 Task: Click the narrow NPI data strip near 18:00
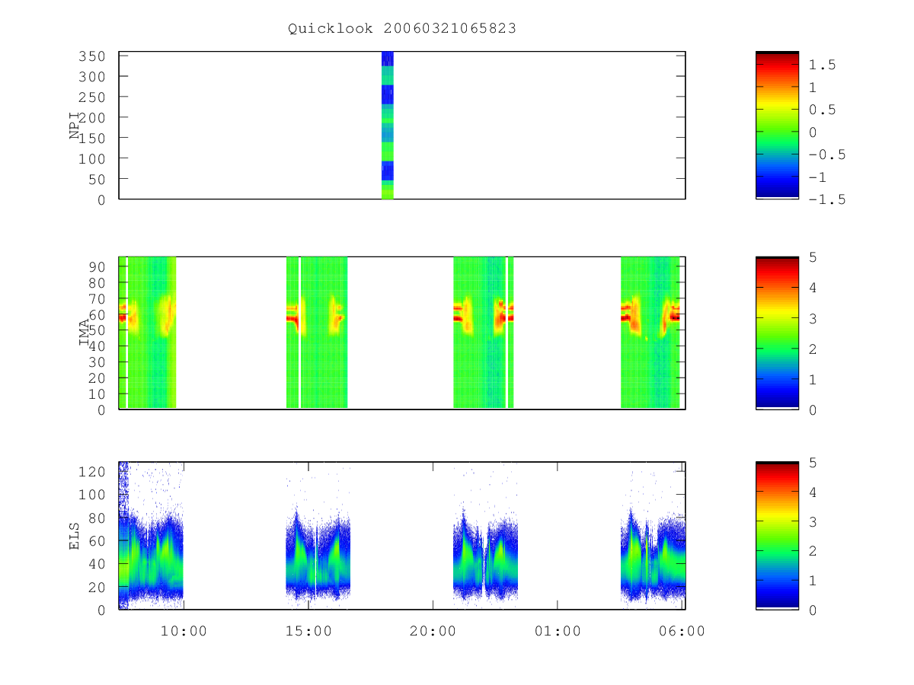[388, 125]
